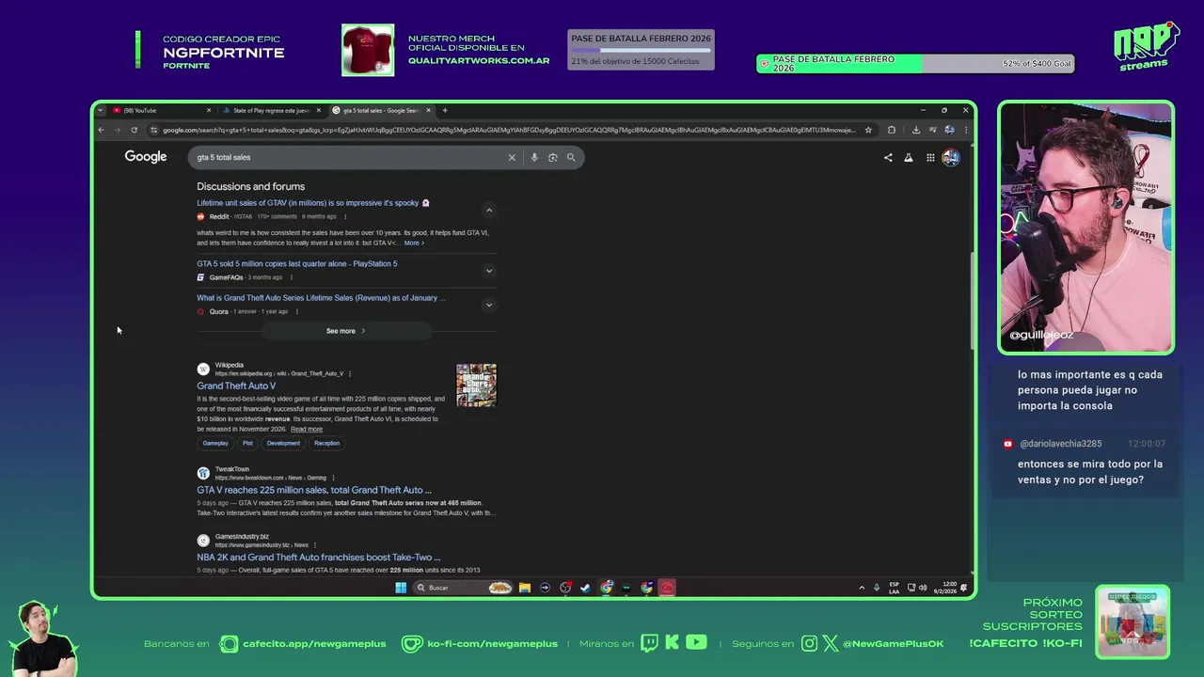1204x677 pixels.
Task: Click the address bar URL
Action: tap(508, 130)
